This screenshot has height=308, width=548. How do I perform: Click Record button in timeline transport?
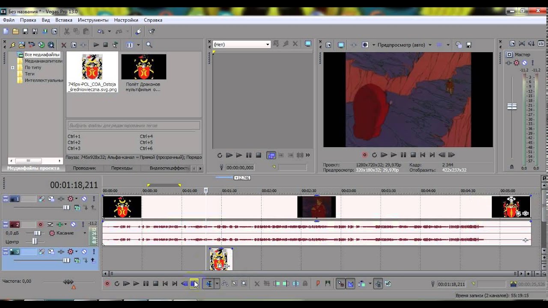[x=107, y=283]
